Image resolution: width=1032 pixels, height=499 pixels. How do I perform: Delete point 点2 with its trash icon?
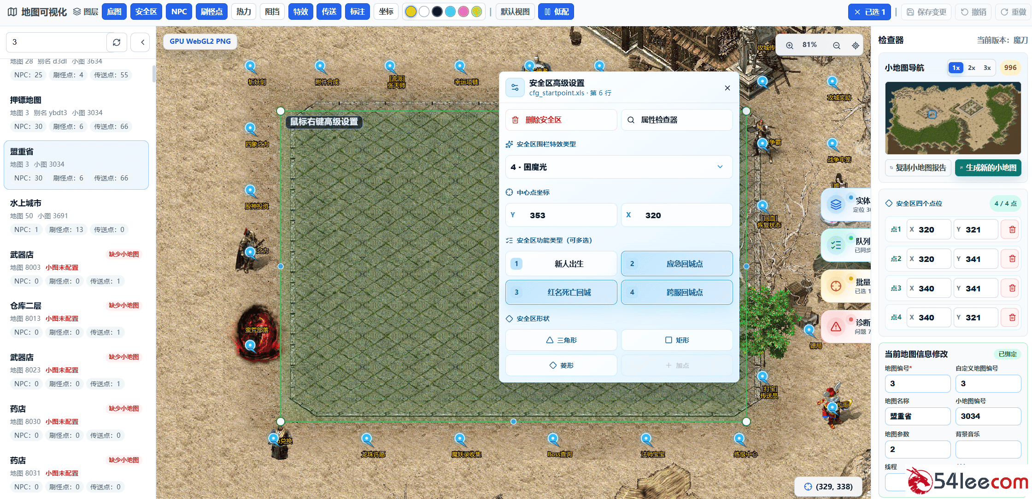pyautogui.click(x=1012, y=259)
